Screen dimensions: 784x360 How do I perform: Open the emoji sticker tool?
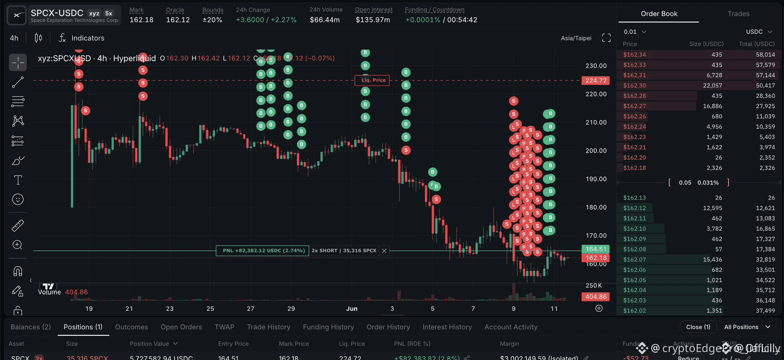coord(18,199)
